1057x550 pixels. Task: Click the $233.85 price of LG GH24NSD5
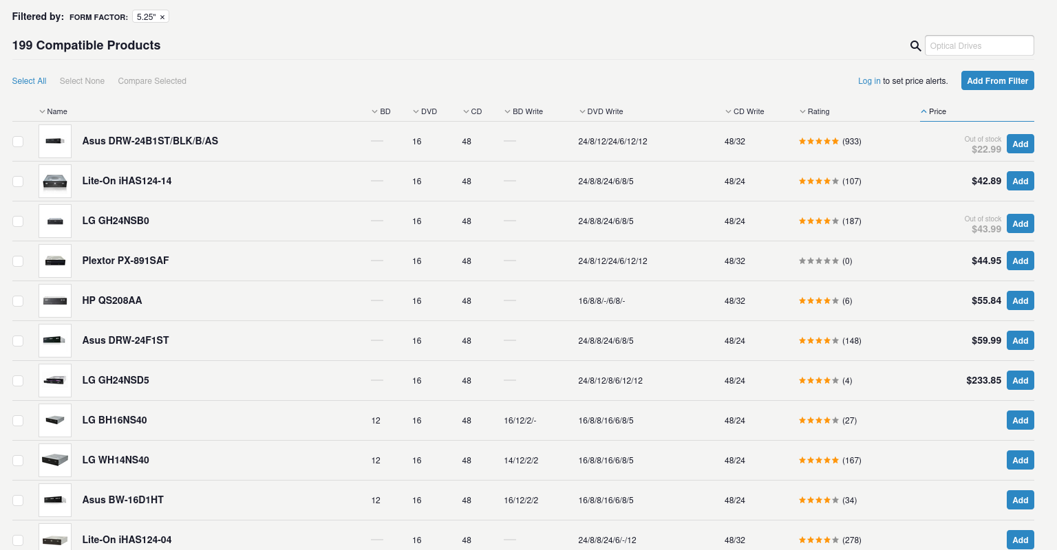click(x=983, y=380)
